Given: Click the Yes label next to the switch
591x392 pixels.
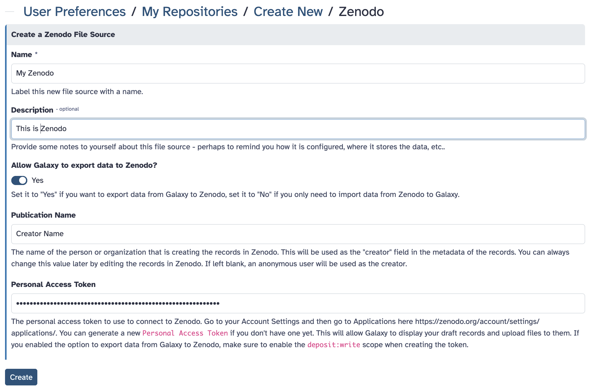Looking at the screenshot, I should coord(37,180).
